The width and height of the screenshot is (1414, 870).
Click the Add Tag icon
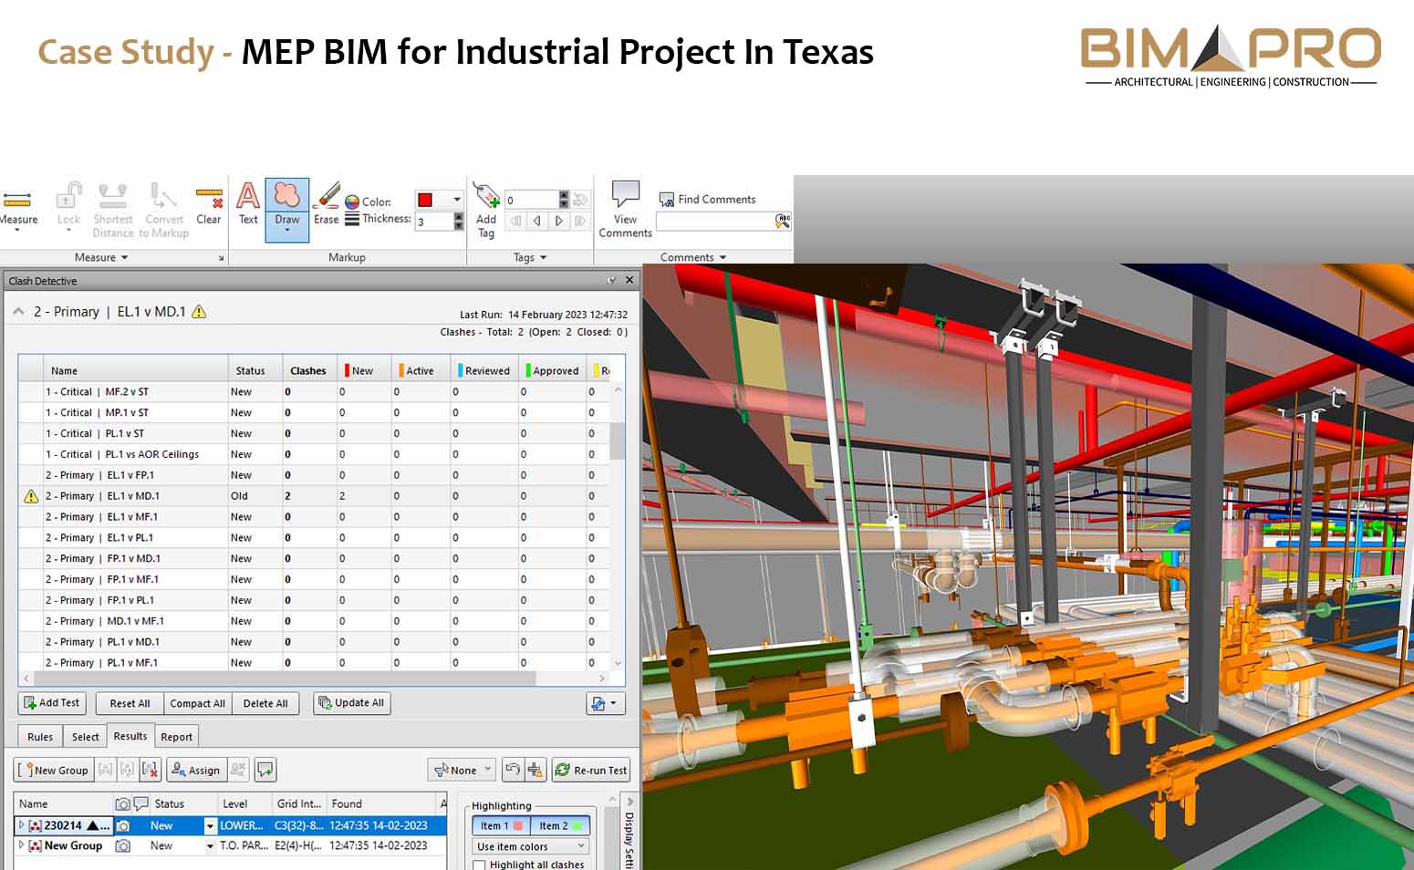coord(485,208)
